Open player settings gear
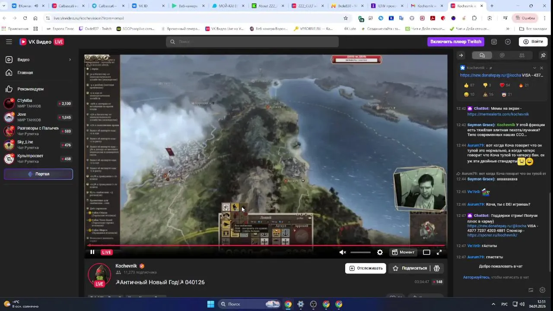 [x=380, y=252]
